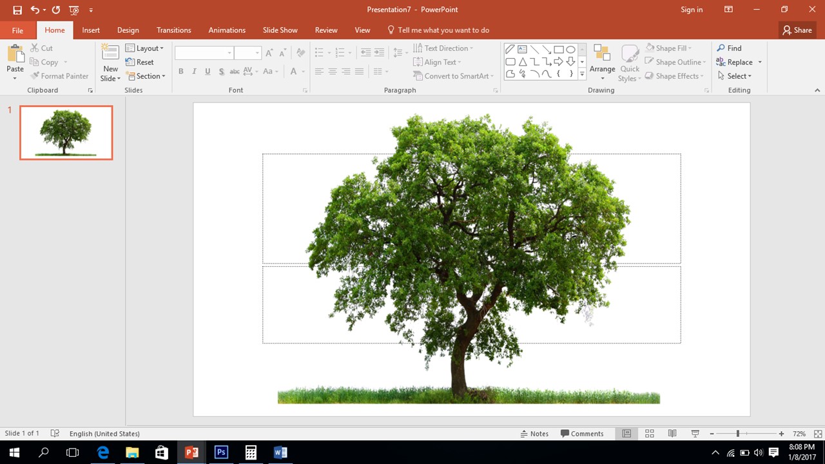This screenshot has height=464, width=825.
Task: Switch to Slide Sorter view
Action: click(x=649, y=433)
